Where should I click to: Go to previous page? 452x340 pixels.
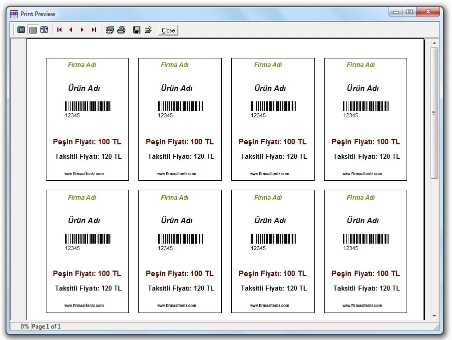(71, 29)
